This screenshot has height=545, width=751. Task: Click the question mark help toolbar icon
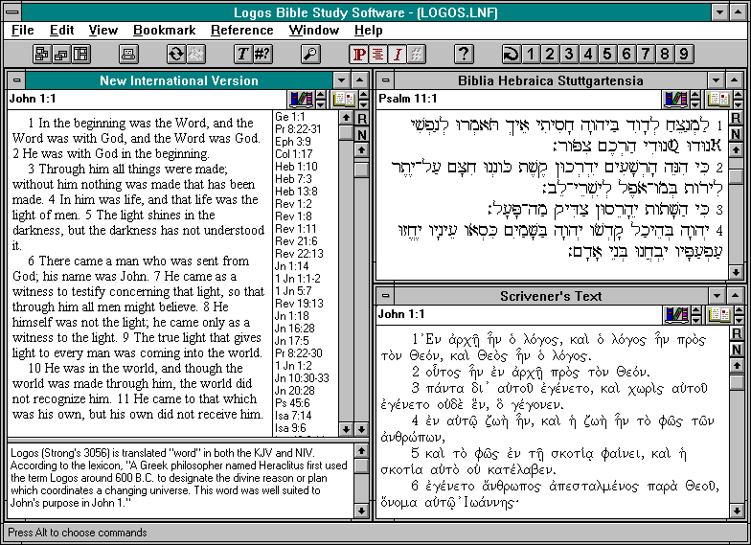coord(464,54)
